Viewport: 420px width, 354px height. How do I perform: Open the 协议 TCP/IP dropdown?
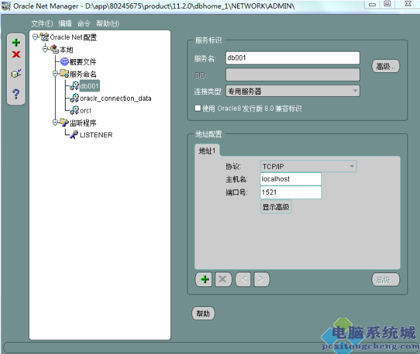pyautogui.click(x=308, y=166)
